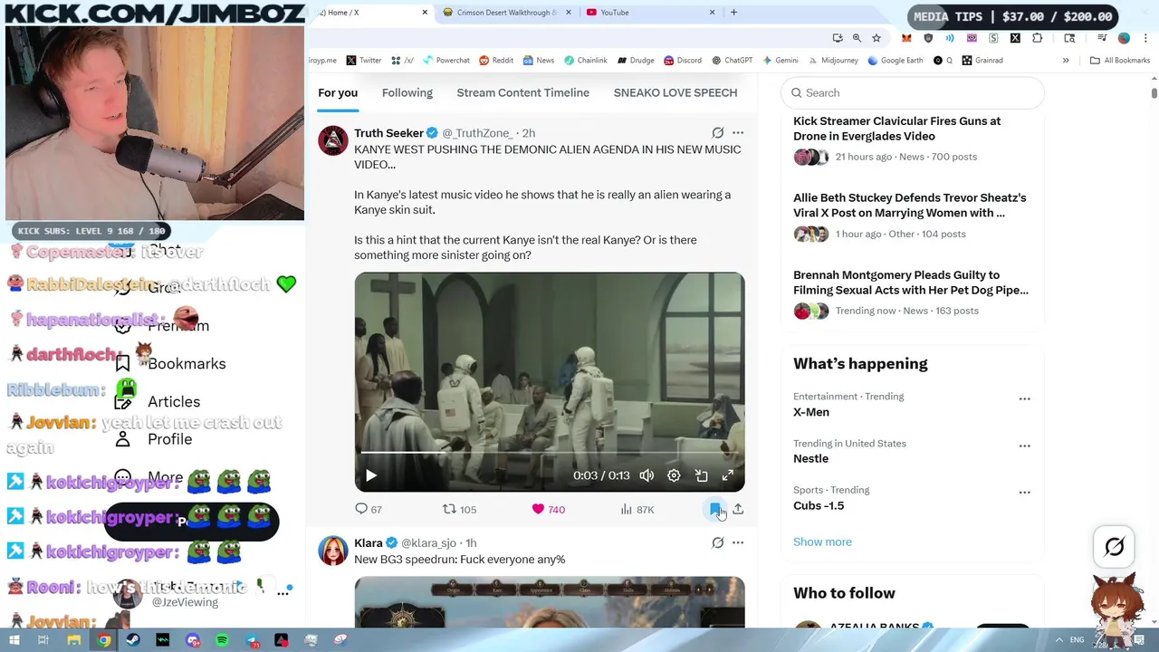Mute the video volume
This screenshot has height=652, width=1159.
[x=647, y=475]
